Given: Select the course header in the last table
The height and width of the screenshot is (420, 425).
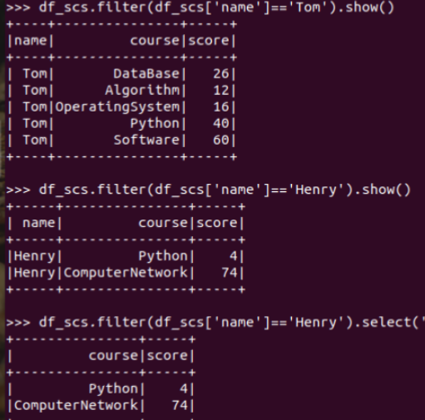Looking at the screenshot, I should [113, 356].
